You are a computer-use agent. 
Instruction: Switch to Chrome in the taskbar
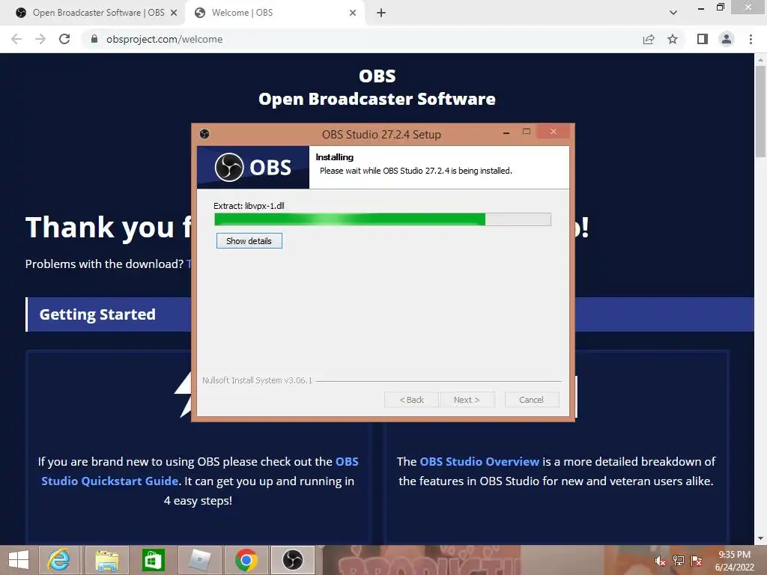pyautogui.click(x=246, y=560)
